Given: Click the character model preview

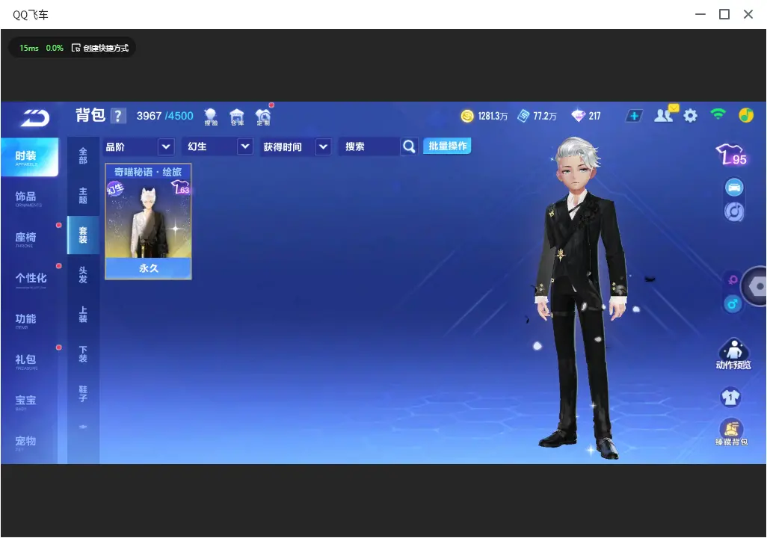Looking at the screenshot, I should coord(581,297).
